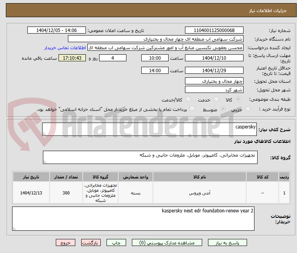Image resolution: width=297 pixels, height=253 pixels.
Task: Click the response deadline date 1404/12/10
Action: click(x=214, y=58)
